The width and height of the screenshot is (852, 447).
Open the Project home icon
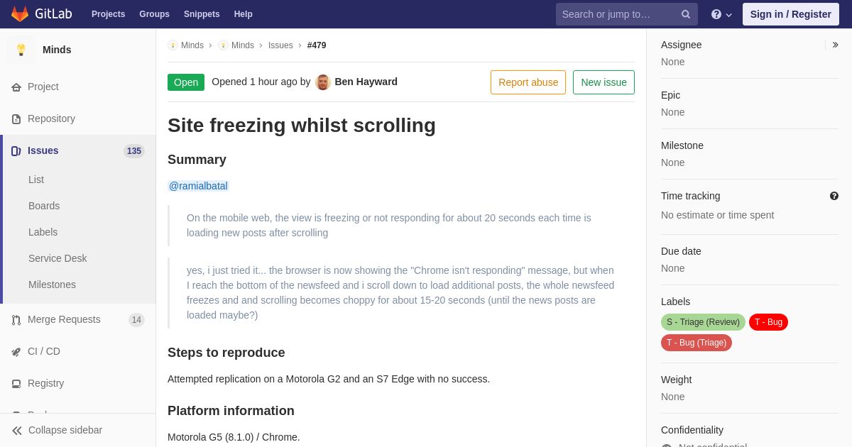(x=16, y=87)
